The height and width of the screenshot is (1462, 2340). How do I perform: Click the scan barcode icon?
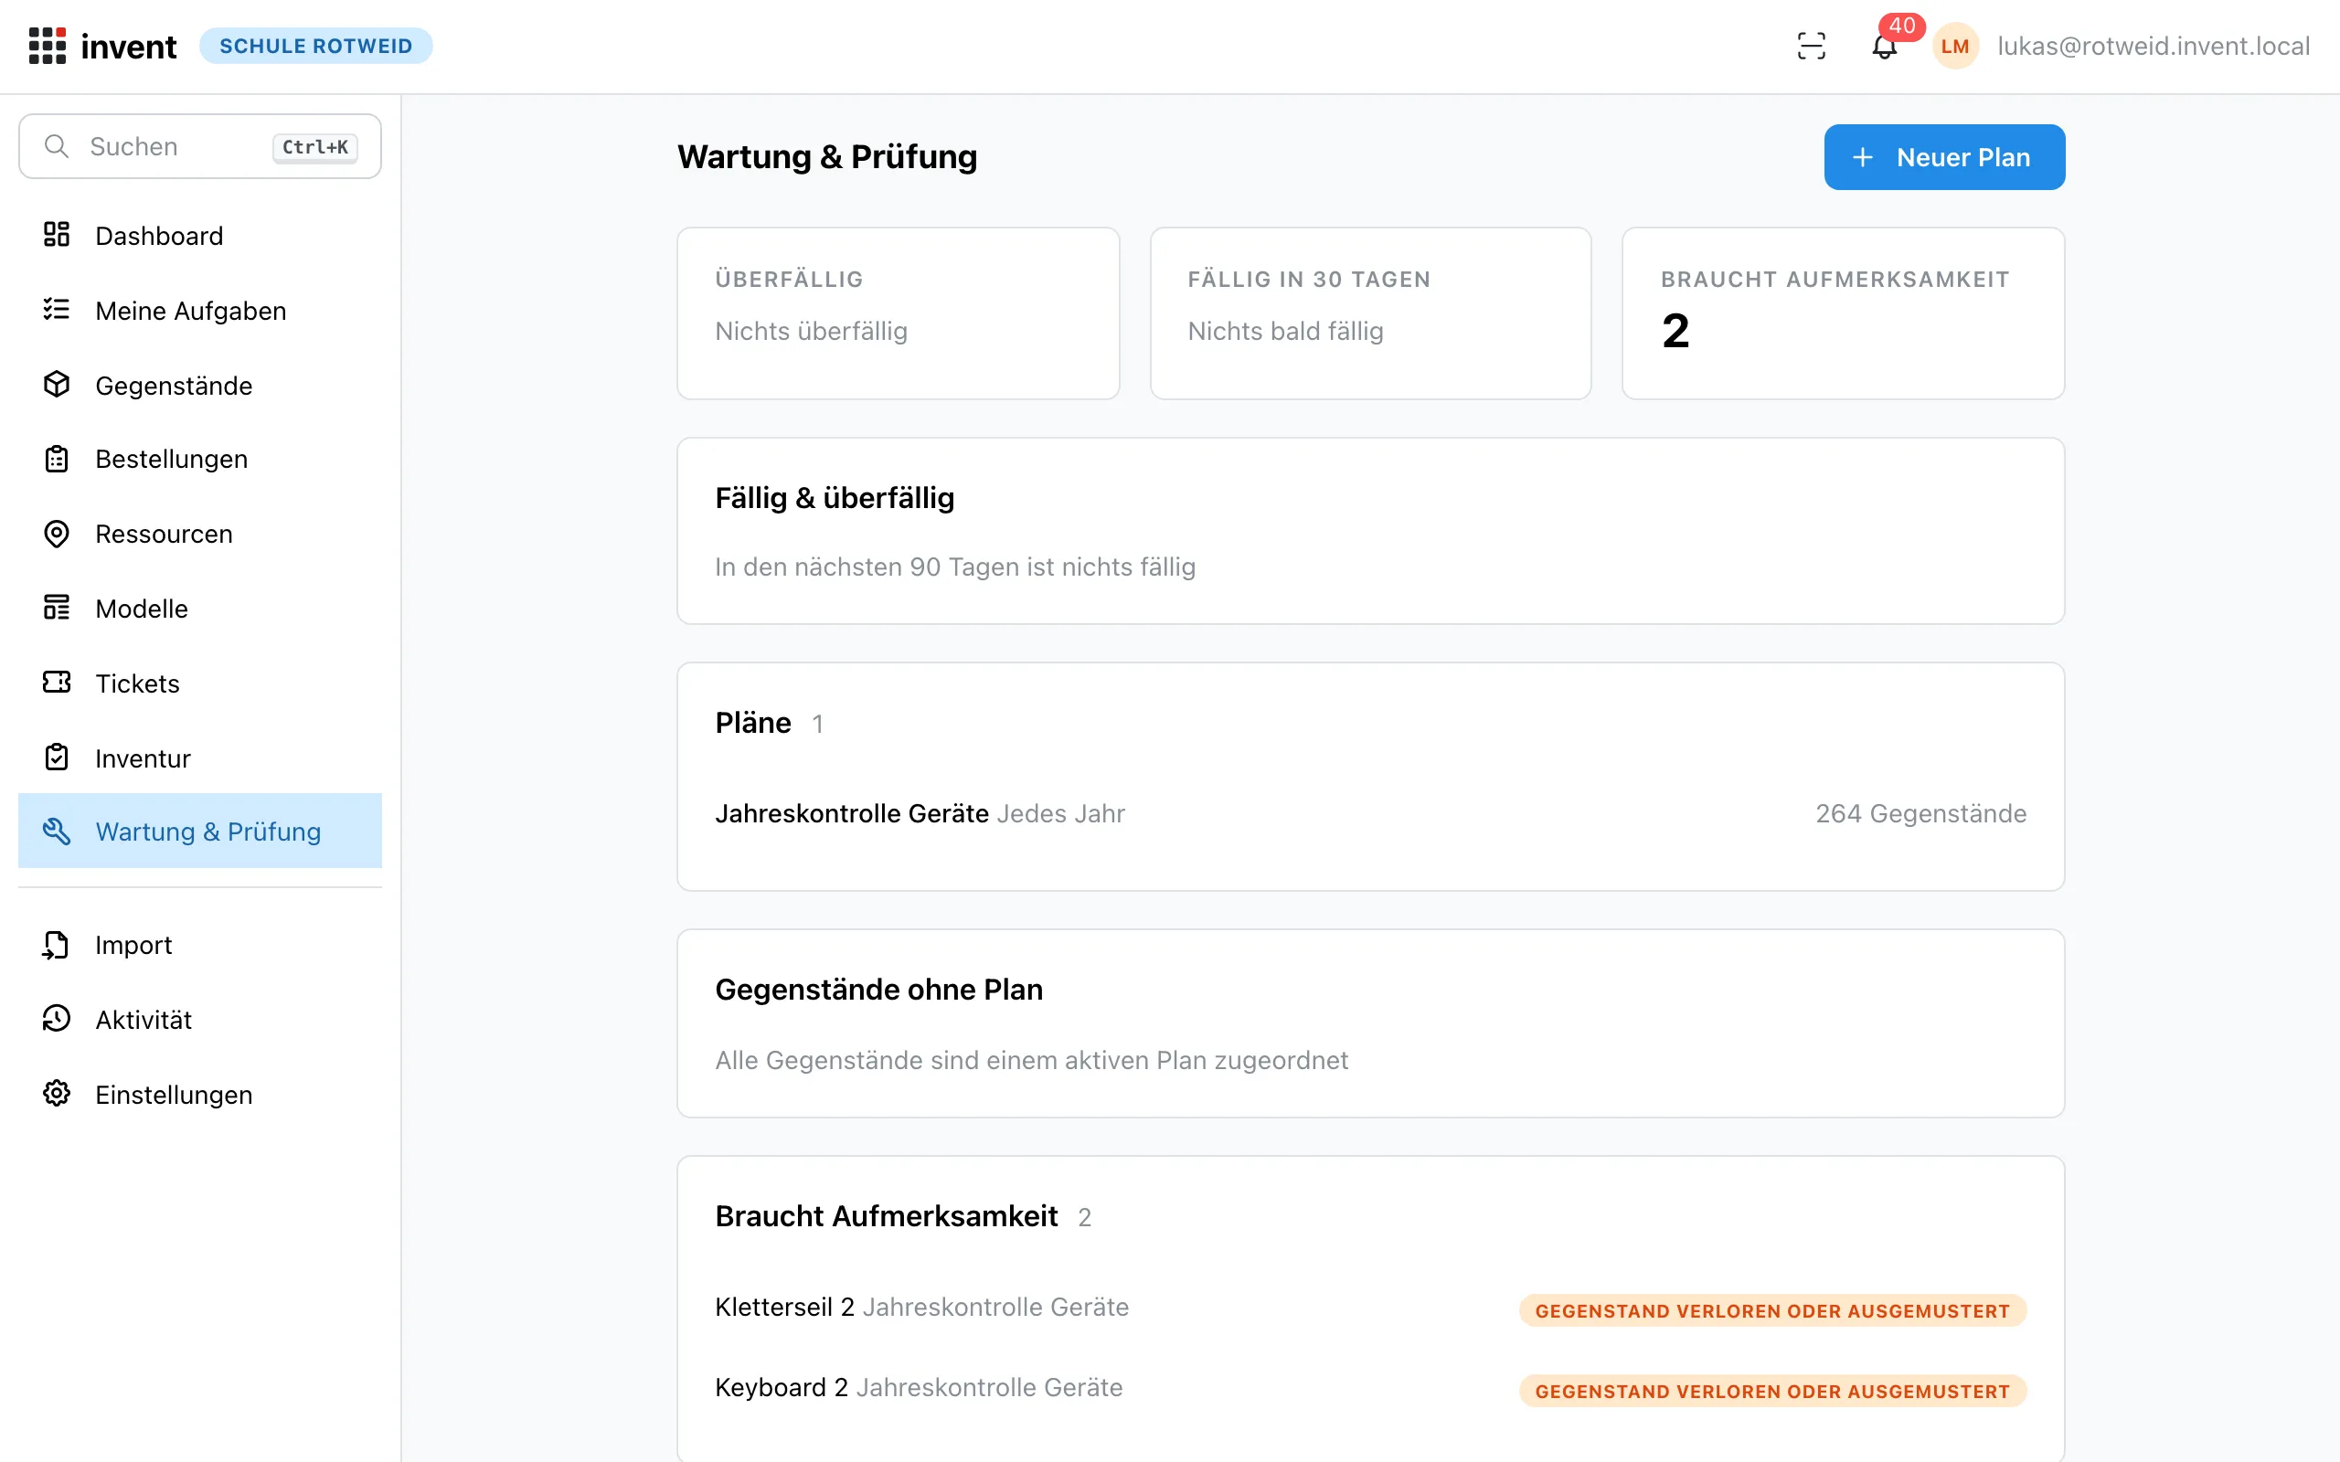1811,46
